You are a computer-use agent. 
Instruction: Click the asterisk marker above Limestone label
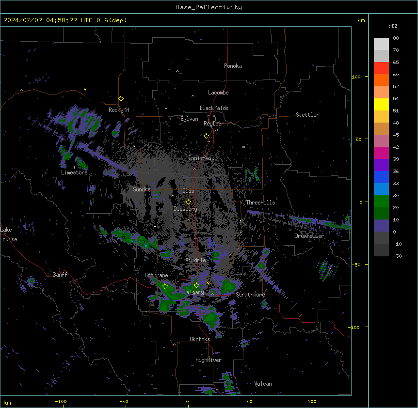pyautogui.click(x=74, y=168)
